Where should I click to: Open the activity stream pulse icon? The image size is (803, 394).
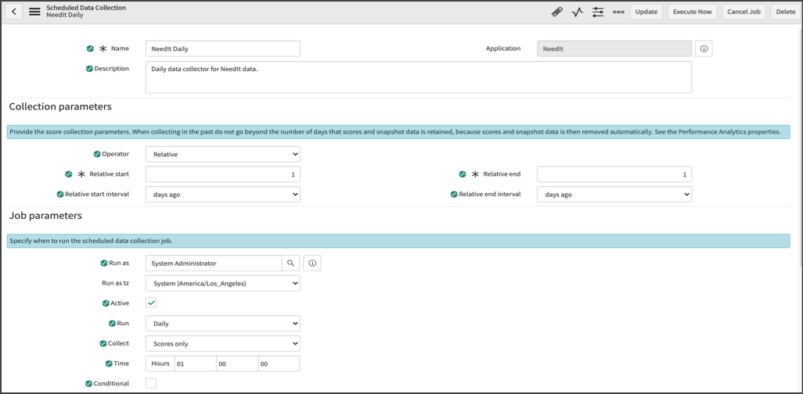[578, 12]
